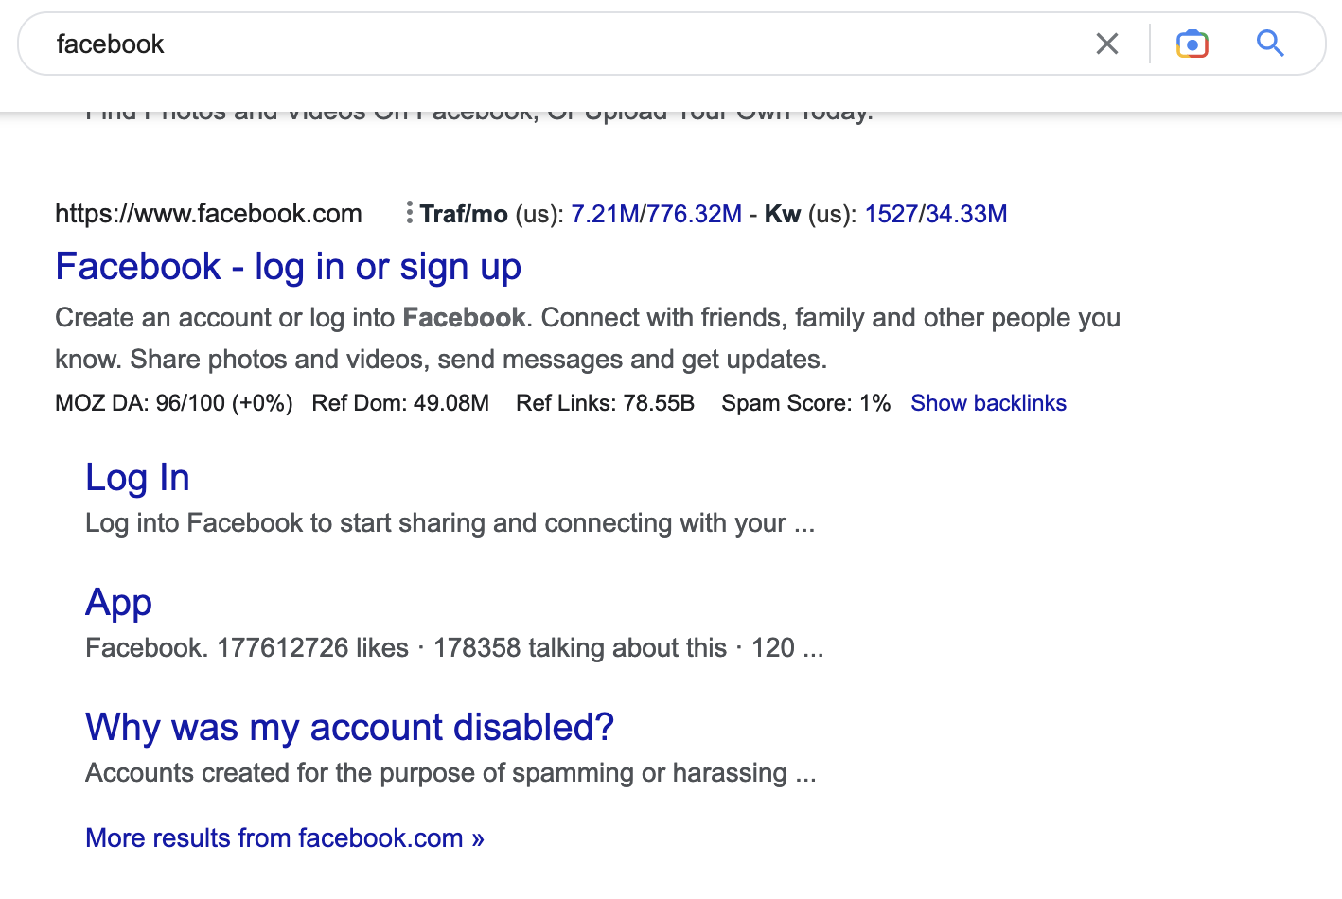
Task: Open the three-dot menu beside facebook.com URL
Action: [409, 213]
